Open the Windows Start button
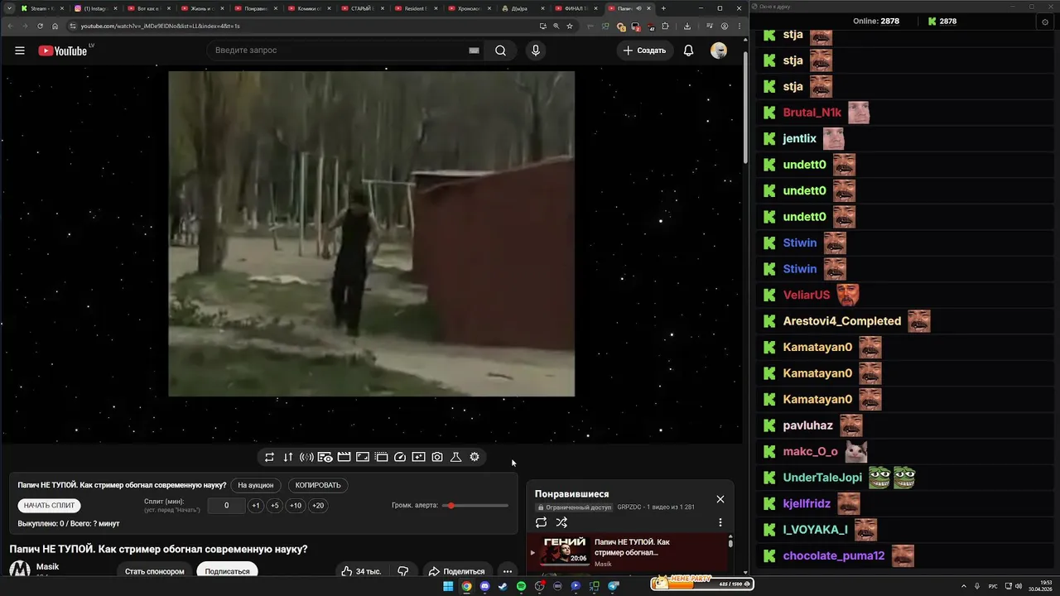The image size is (1060, 596). coord(448,586)
